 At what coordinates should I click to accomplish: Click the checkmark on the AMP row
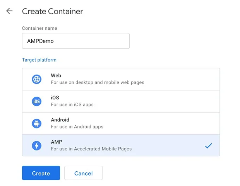(208, 146)
